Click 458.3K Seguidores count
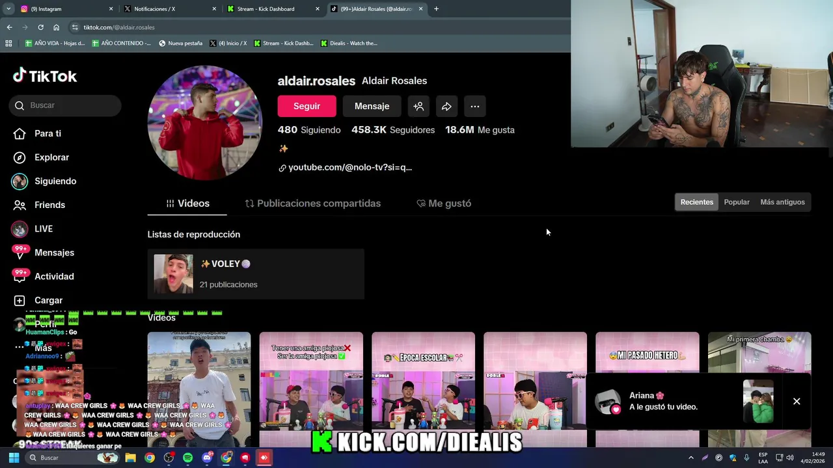This screenshot has width=833, height=468. (x=393, y=130)
